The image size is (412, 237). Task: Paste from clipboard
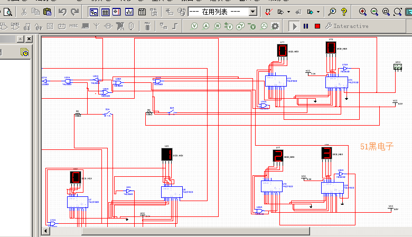(x=48, y=12)
